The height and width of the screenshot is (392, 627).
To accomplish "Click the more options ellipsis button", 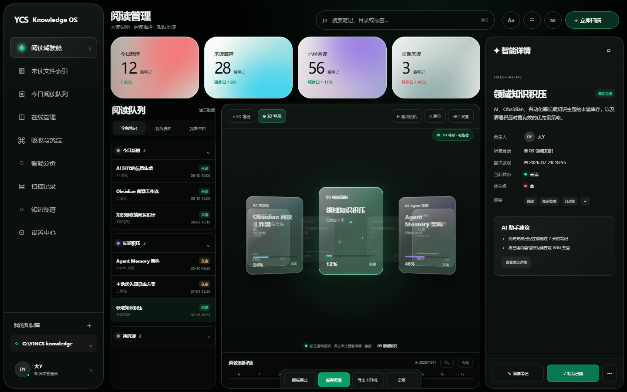I will (610, 373).
